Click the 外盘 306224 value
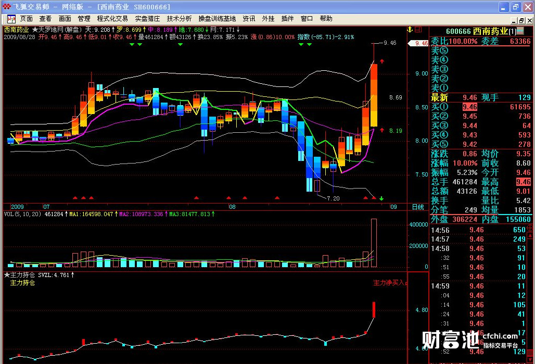This screenshot has width=535, height=364. [465, 219]
